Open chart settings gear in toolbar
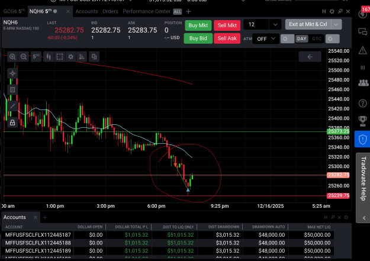The height and width of the screenshot is (261, 370). (x=70, y=57)
